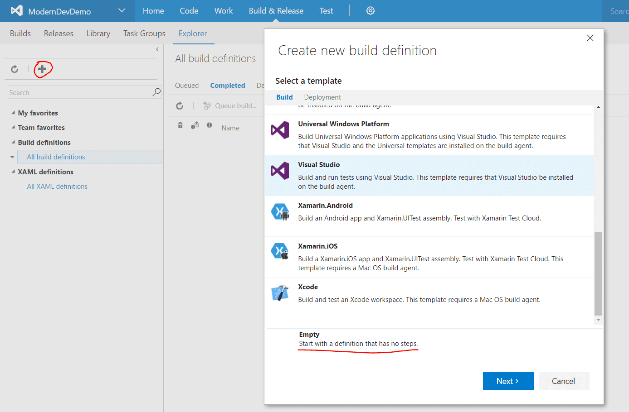The height and width of the screenshot is (412, 629).
Task: Go to the Home menu
Action: coord(153,11)
